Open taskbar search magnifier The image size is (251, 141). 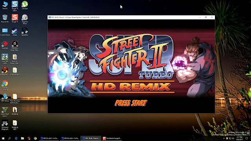[x=9, y=138]
